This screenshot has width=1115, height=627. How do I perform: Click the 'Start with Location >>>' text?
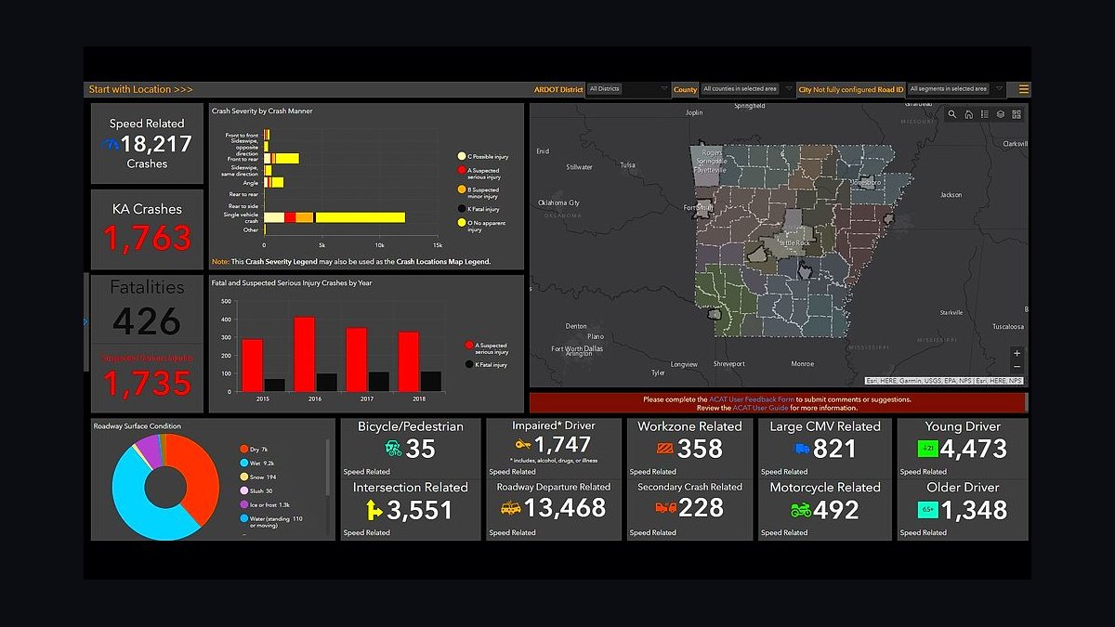(x=140, y=89)
